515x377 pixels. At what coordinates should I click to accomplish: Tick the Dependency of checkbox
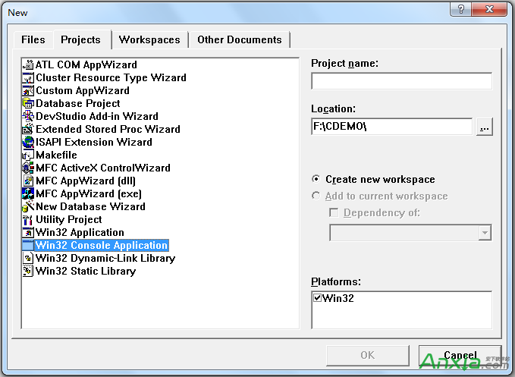tap(334, 213)
